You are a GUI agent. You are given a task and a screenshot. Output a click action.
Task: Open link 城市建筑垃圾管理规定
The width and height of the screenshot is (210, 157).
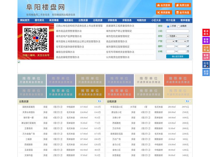pos(118,47)
